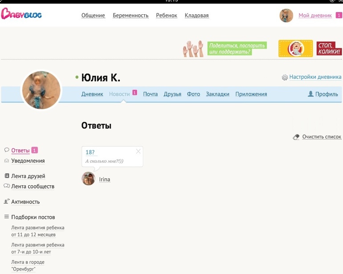Expand Подборки постов section
This screenshot has height=274, width=343.
click(33, 217)
